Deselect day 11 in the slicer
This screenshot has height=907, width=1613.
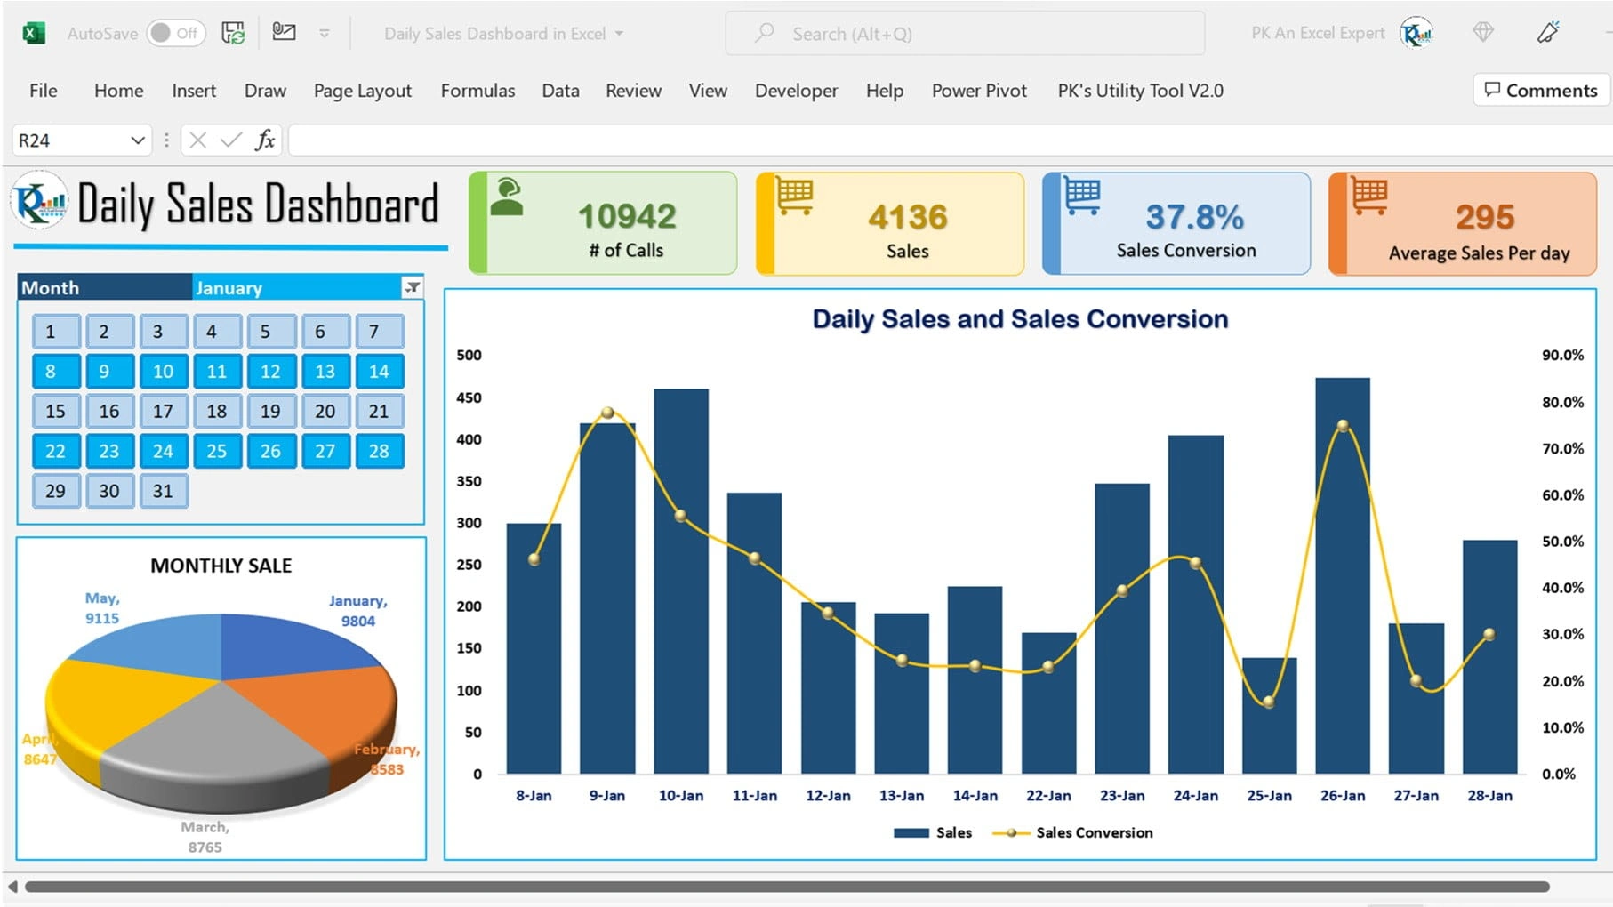click(217, 372)
